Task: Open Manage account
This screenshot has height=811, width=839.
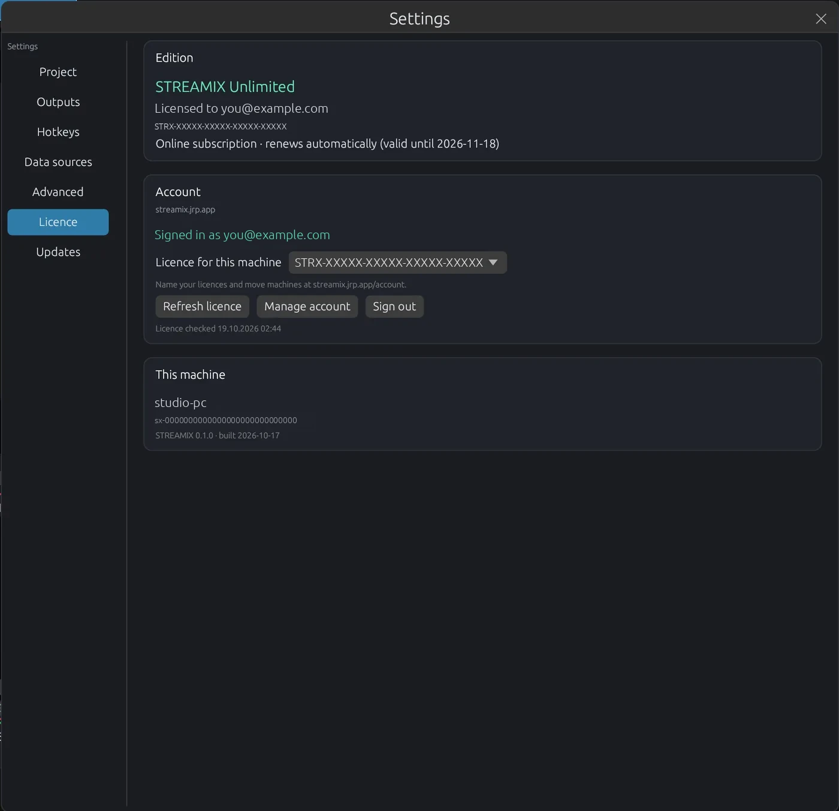Action: tap(307, 306)
